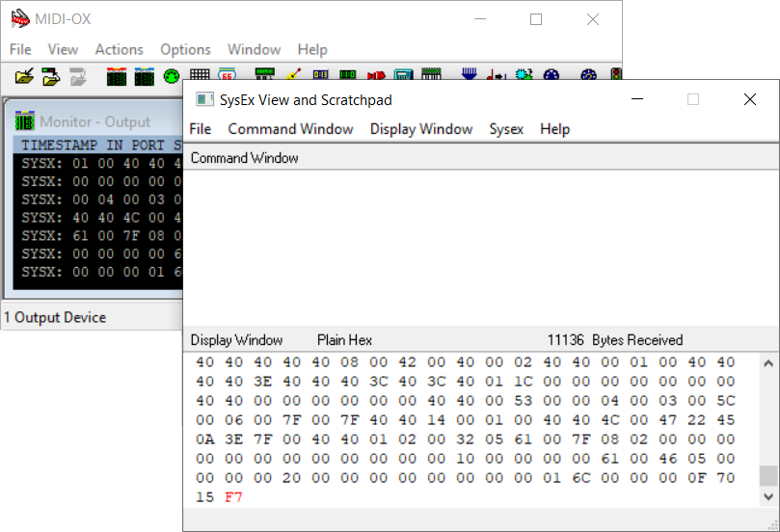
Task: Click inside the empty Command Window text area
Action: 480,248
